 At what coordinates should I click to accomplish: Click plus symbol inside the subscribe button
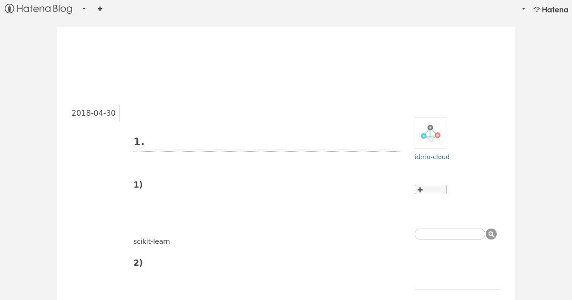420,190
